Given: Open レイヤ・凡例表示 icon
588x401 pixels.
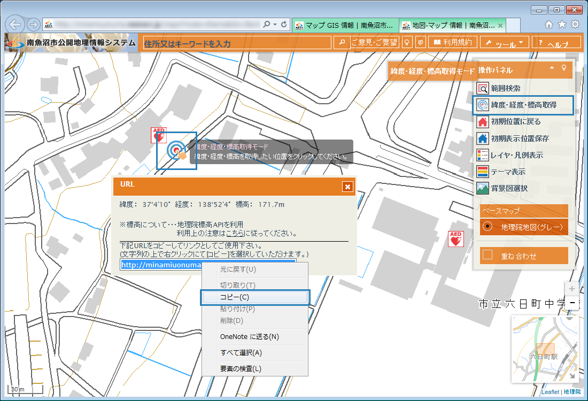Looking at the screenshot, I should pos(483,155).
